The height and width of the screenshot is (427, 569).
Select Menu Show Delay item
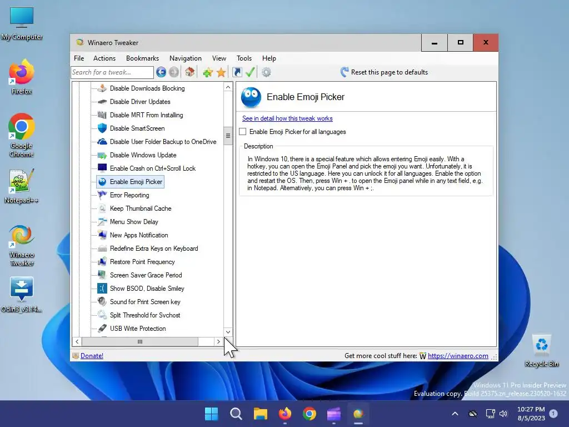[x=134, y=222]
